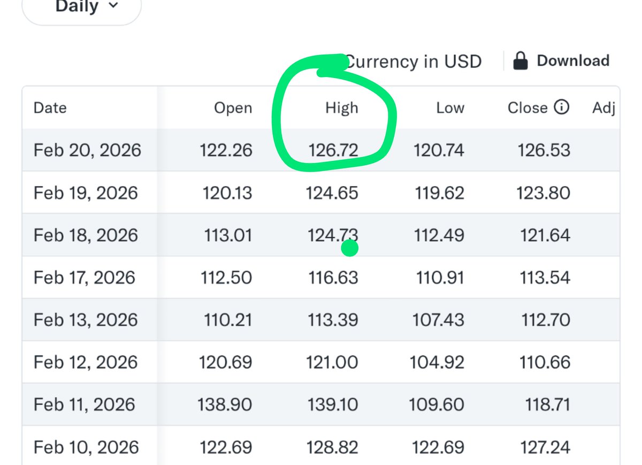Click the partially visible Adj column header

(x=604, y=108)
